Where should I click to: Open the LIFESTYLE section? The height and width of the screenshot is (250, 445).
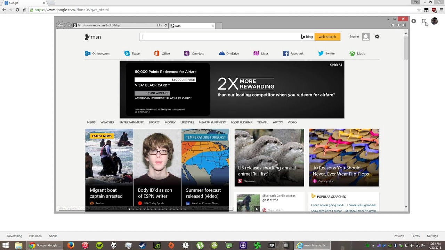tap(187, 122)
